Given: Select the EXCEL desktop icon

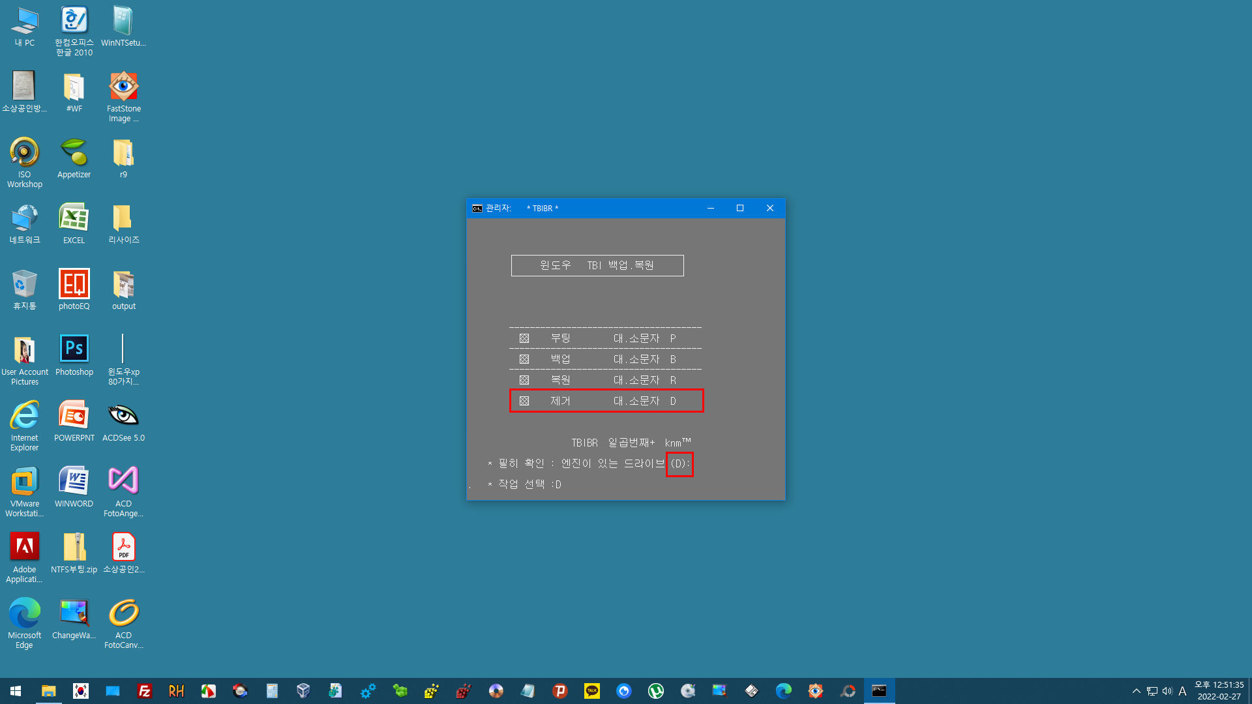Looking at the screenshot, I should [x=74, y=224].
